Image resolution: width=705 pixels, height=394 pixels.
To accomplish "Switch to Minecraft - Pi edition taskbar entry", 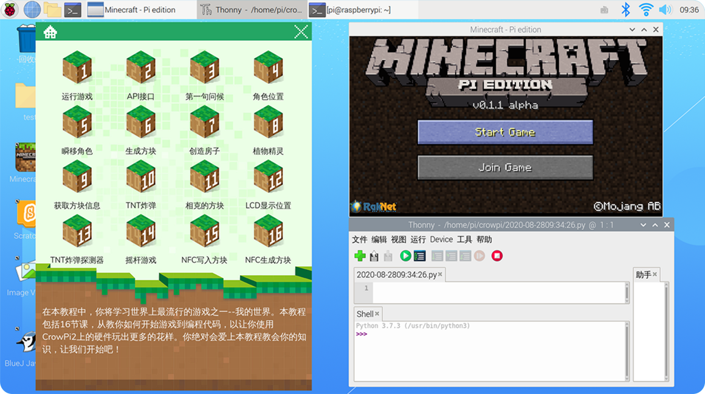I will tap(140, 10).
